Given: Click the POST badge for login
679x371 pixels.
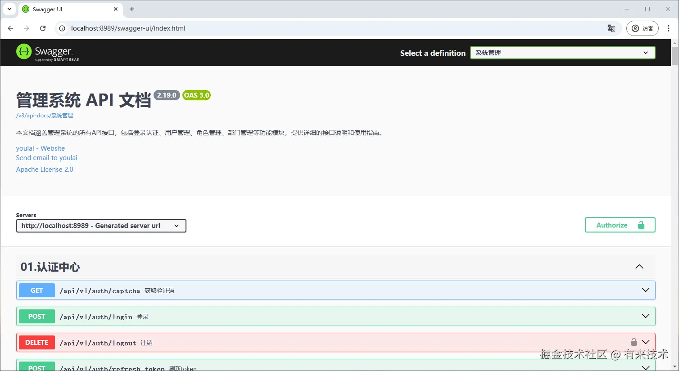Looking at the screenshot, I should [37, 317].
